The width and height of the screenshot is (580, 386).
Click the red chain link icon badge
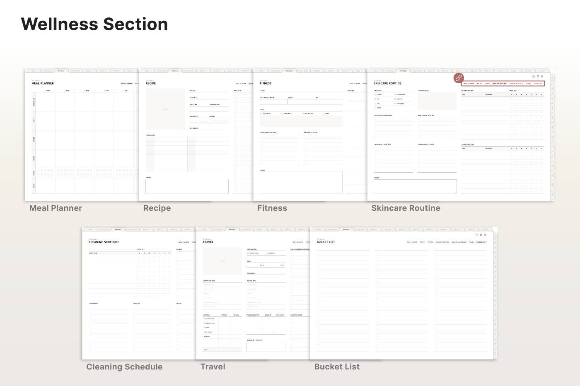[x=459, y=78]
